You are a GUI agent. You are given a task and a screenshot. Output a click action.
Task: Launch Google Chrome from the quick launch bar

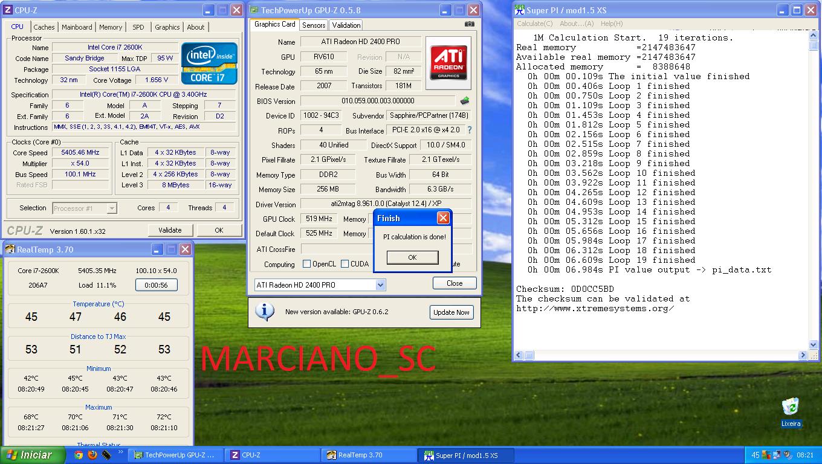[79, 455]
